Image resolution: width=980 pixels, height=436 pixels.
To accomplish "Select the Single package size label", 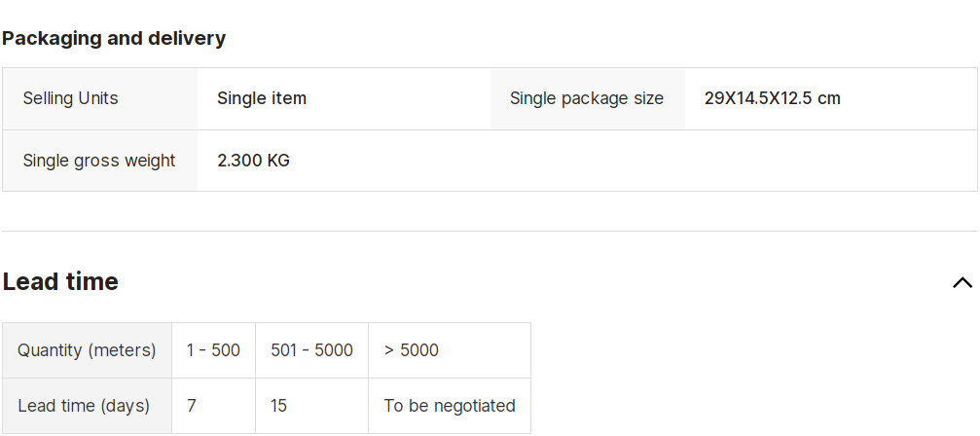I will click(587, 98).
